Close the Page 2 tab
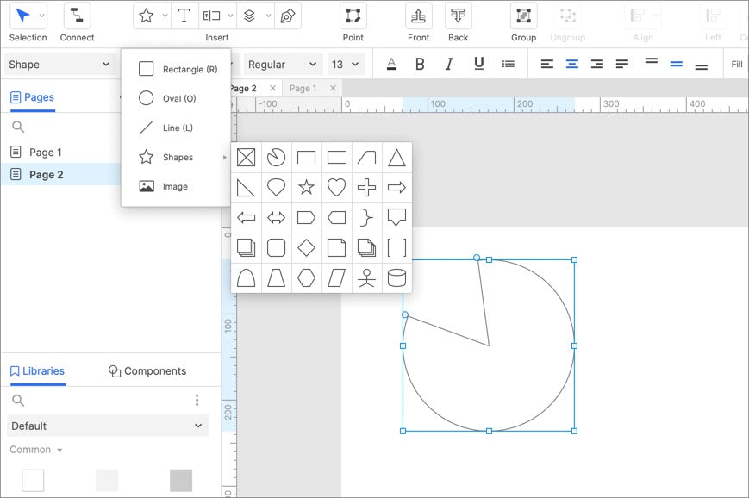 pos(272,88)
